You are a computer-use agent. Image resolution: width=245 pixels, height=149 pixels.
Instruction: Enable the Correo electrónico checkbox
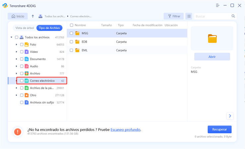click(22, 81)
